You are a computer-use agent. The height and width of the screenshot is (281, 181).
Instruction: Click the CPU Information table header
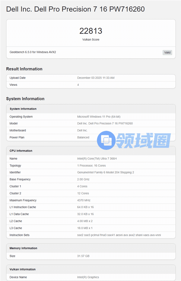tap(21, 151)
